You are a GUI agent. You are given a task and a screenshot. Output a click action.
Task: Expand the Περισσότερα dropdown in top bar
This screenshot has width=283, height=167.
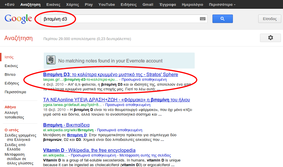coord(222,4)
